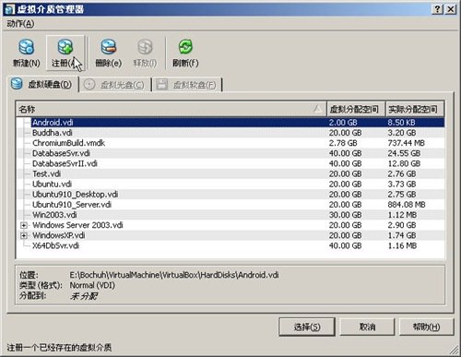The image size is (461, 357).
Task: Click the title bar application icon
Action: point(9,9)
